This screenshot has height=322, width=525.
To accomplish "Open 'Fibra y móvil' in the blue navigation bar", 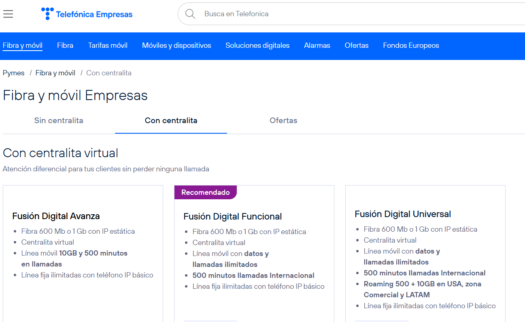I will click(x=23, y=45).
